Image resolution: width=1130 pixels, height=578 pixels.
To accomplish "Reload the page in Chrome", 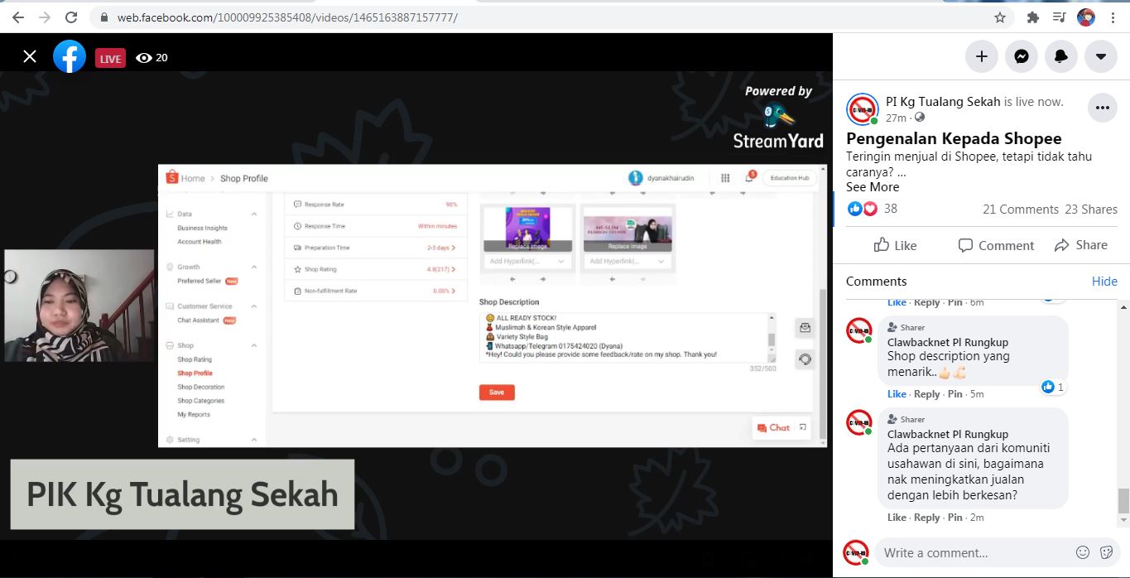I will tap(71, 17).
